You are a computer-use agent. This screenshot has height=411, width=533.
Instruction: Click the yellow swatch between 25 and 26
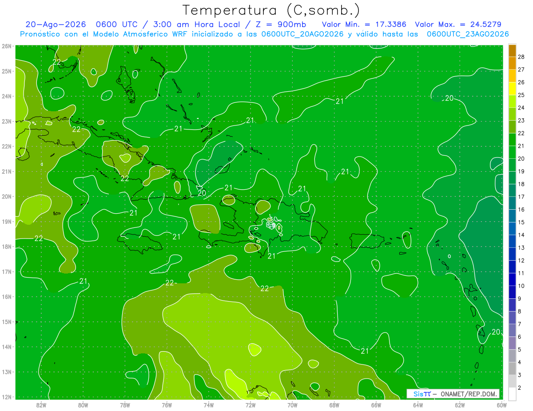pos(512,89)
